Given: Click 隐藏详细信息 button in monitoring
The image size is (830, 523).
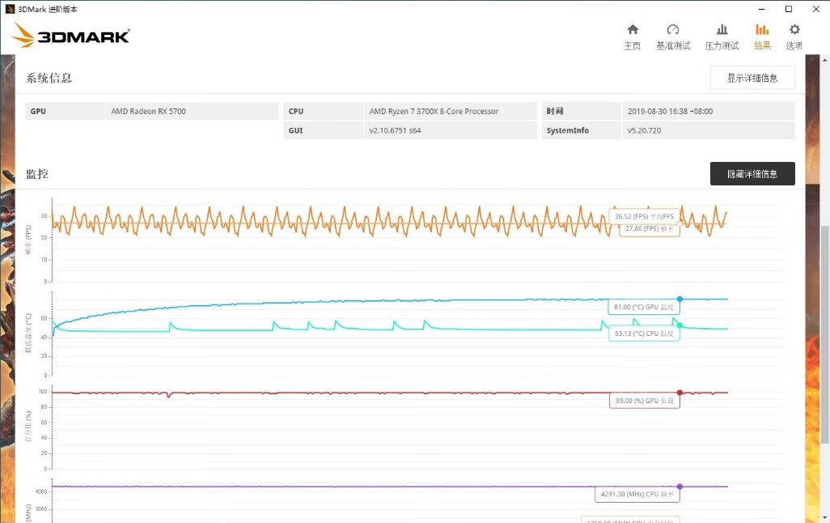Looking at the screenshot, I should 752,174.
